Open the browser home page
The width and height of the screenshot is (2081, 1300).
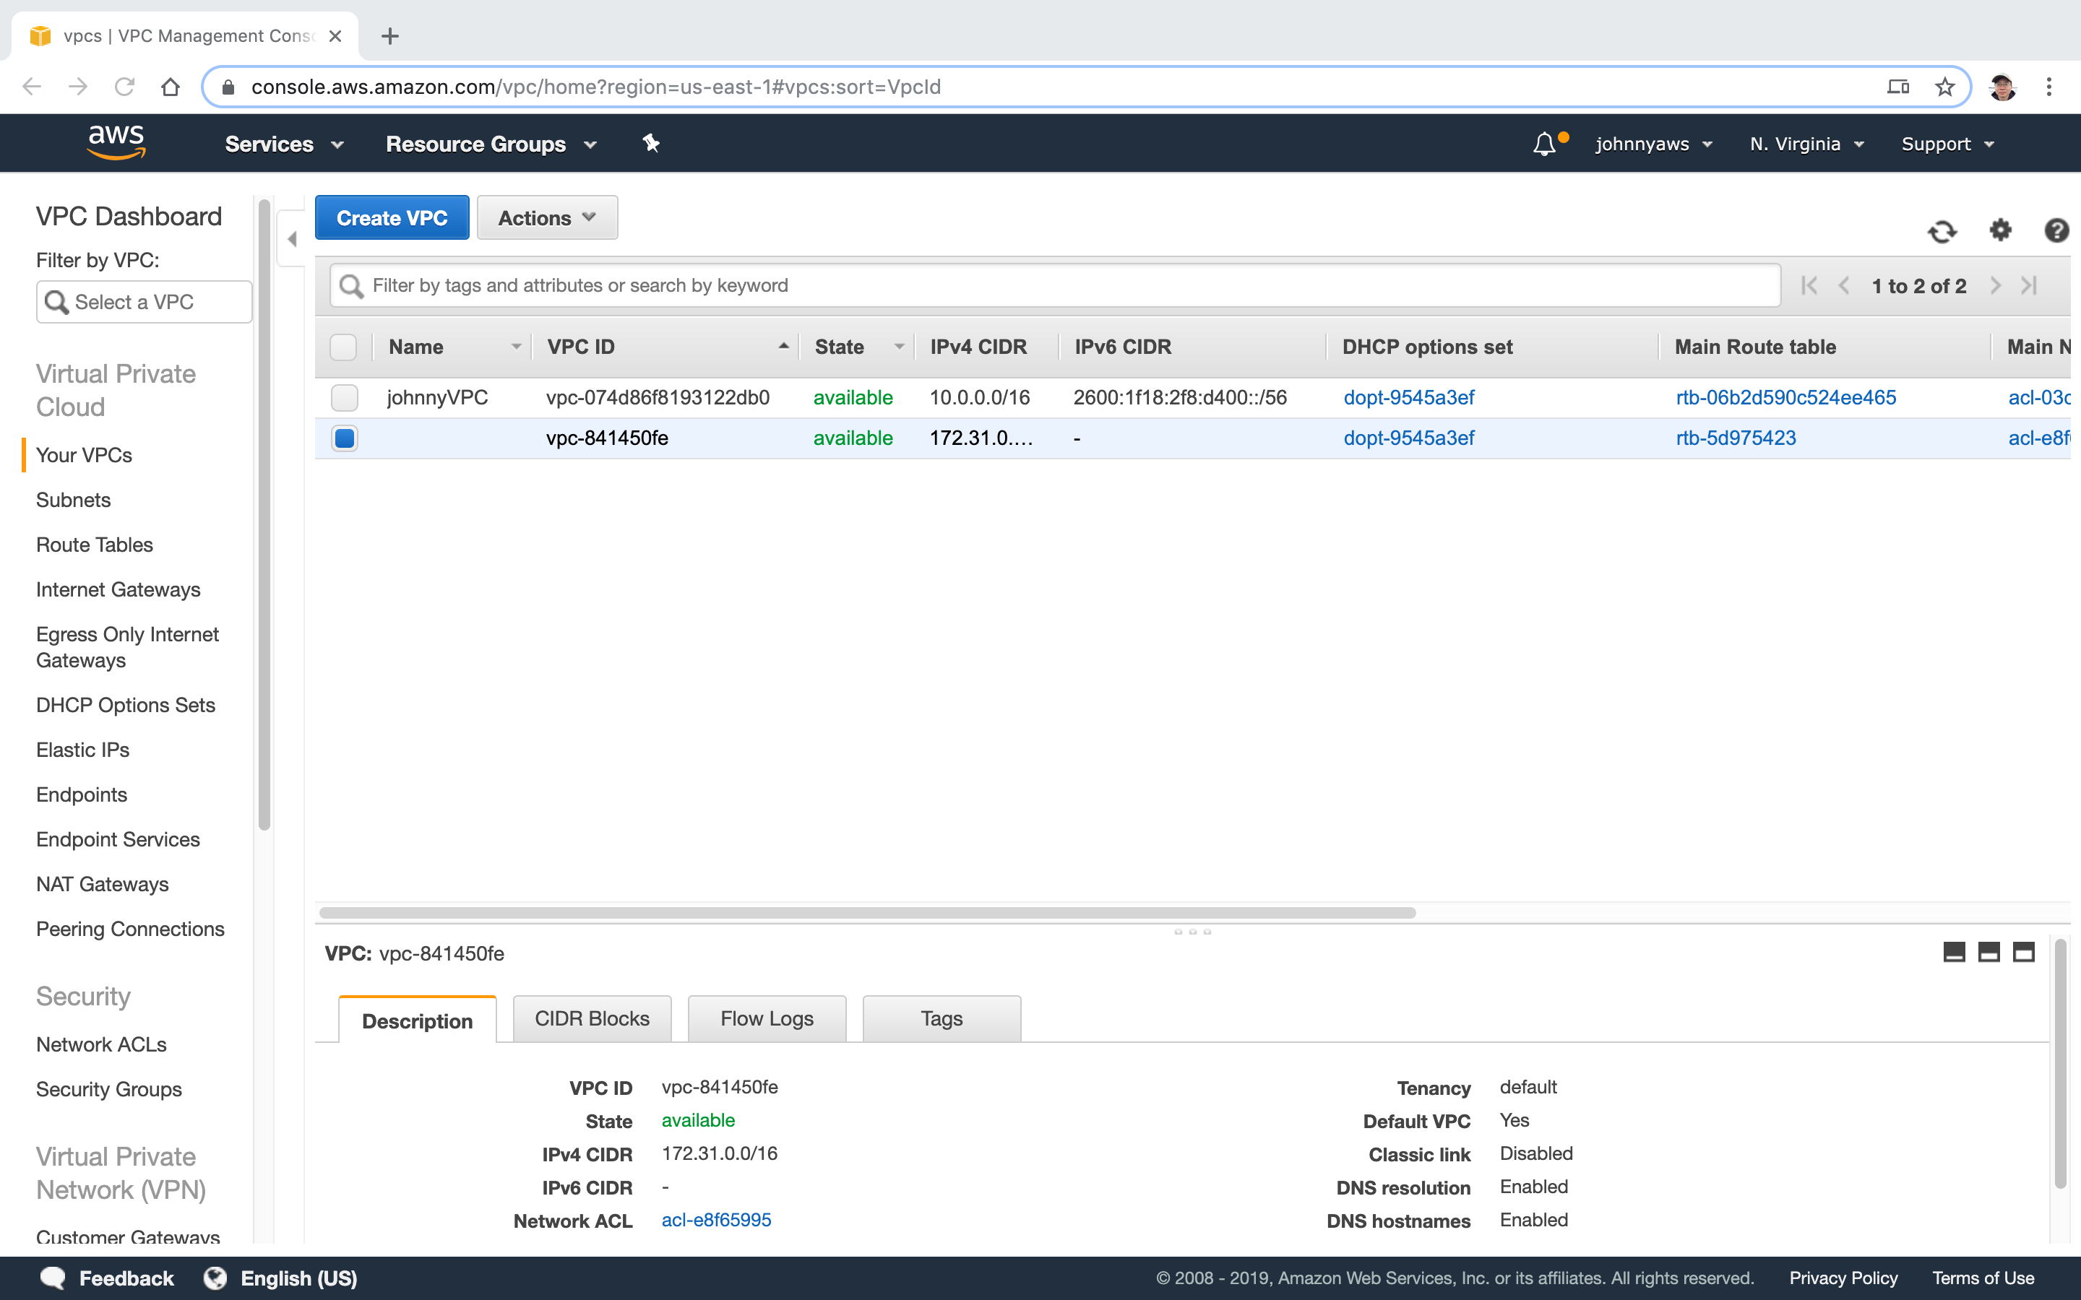click(x=171, y=87)
